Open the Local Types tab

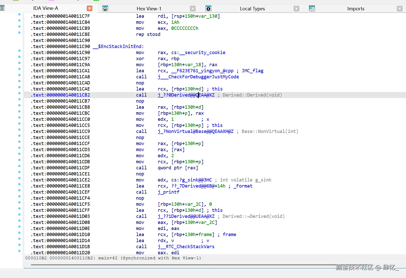click(252, 9)
